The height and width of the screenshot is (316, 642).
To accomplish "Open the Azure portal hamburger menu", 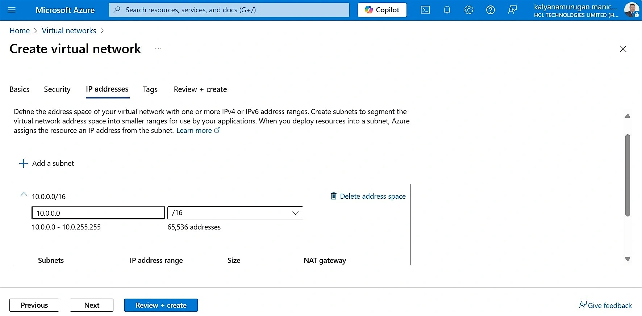I will click(x=12, y=10).
